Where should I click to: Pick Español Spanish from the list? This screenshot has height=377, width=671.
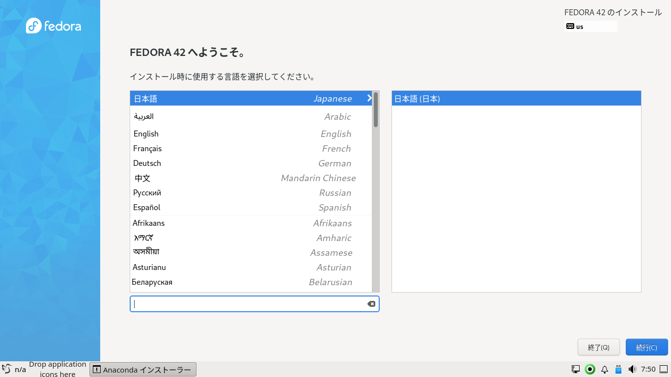251,207
